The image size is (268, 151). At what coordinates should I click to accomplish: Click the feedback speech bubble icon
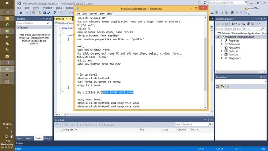205,3
